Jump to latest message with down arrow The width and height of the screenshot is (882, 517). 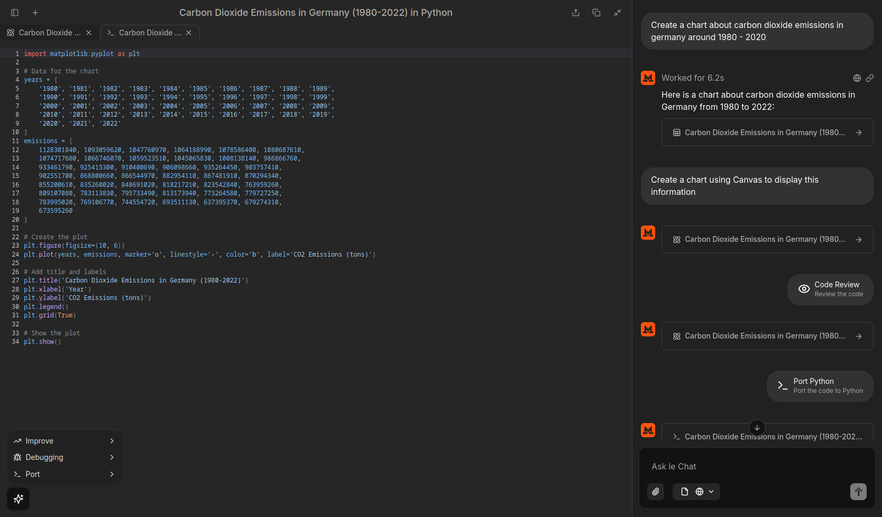(x=757, y=428)
